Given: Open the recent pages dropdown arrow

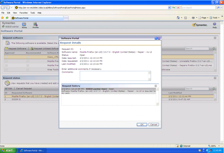Looking at the screenshot, I should 12,7.
